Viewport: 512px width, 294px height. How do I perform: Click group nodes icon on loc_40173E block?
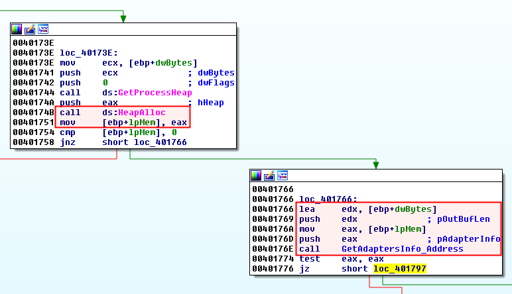click(x=43, y=28)
